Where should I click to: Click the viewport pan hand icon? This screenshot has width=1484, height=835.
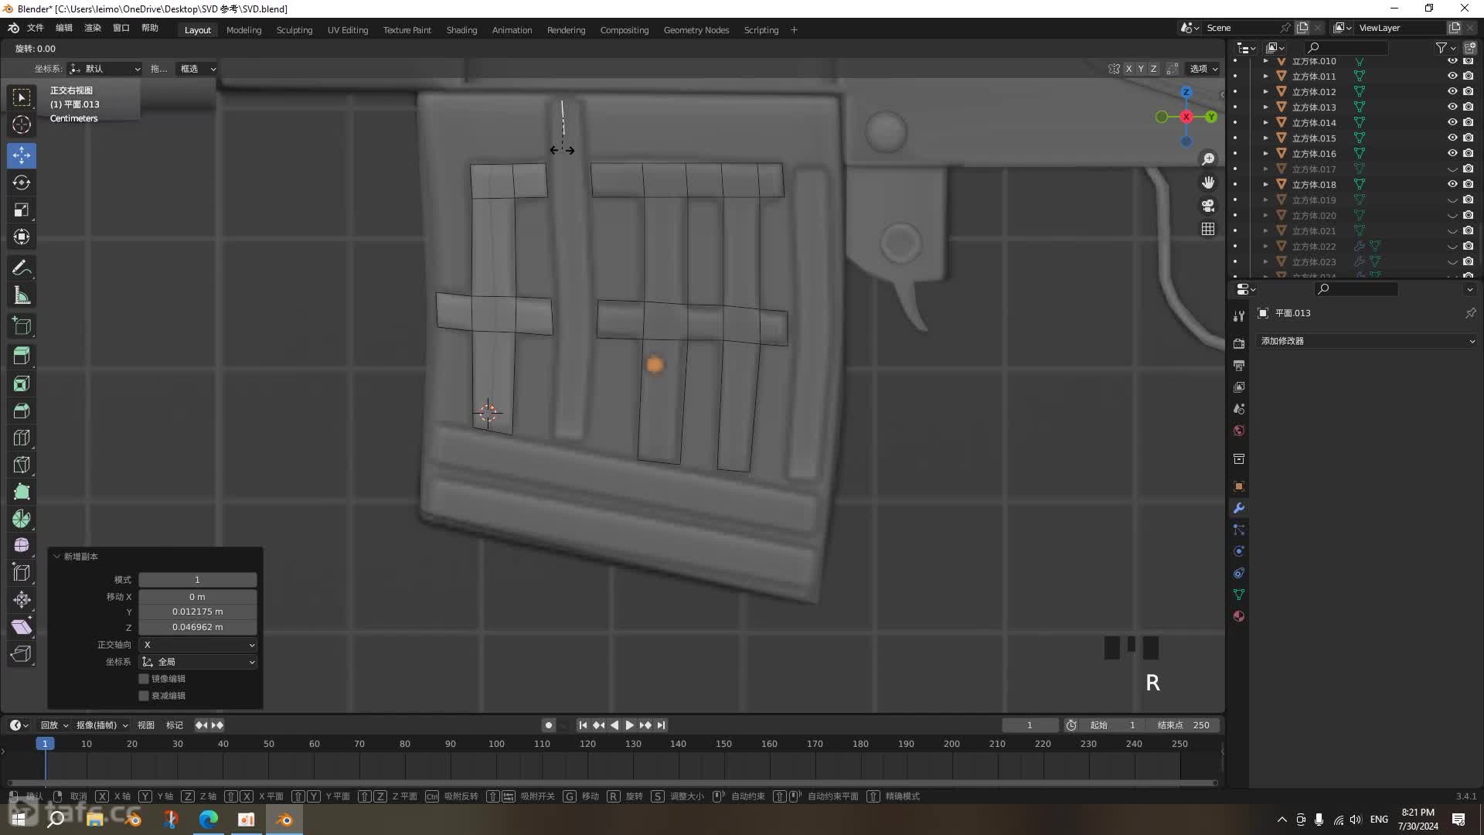tap(1208, 182)
